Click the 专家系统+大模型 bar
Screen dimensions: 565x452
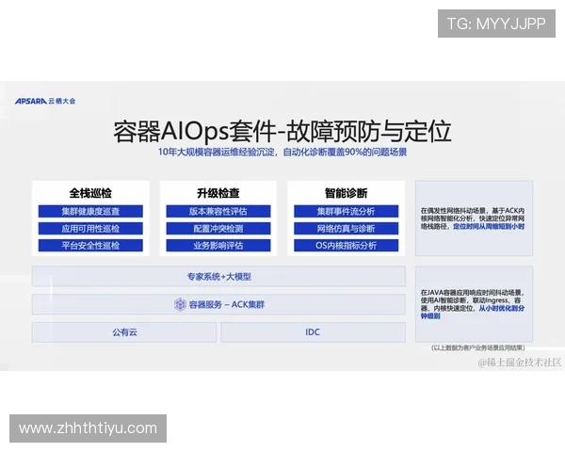[218, 277]
